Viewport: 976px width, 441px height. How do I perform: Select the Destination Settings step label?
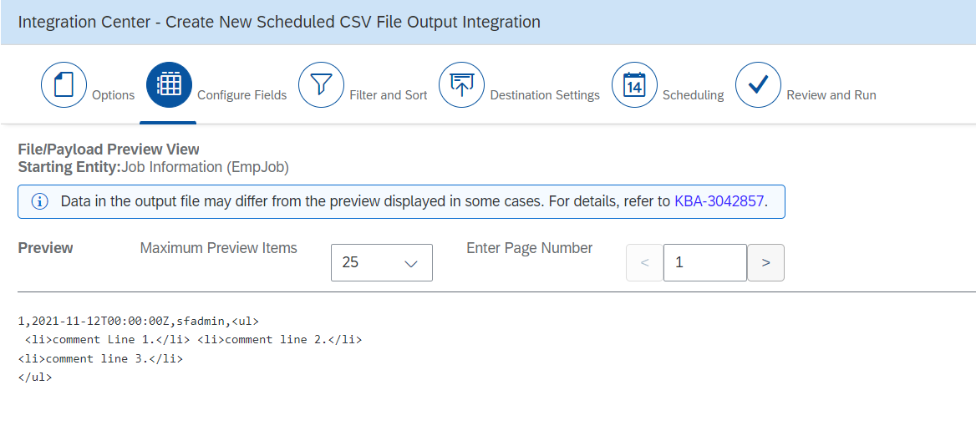546,95
